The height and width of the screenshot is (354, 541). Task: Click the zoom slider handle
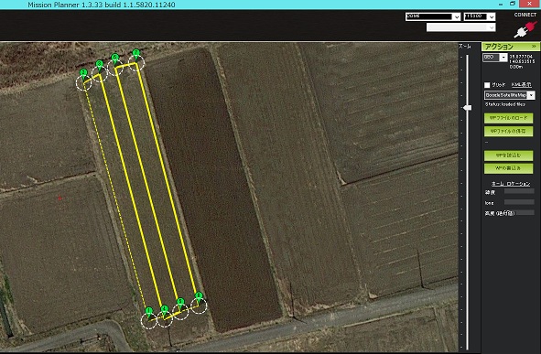(467, 108)
